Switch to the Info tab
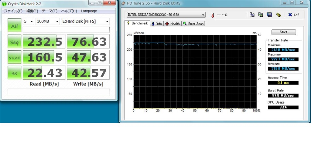The width and height of the screenshot is (311, 153). pos(157,24)
